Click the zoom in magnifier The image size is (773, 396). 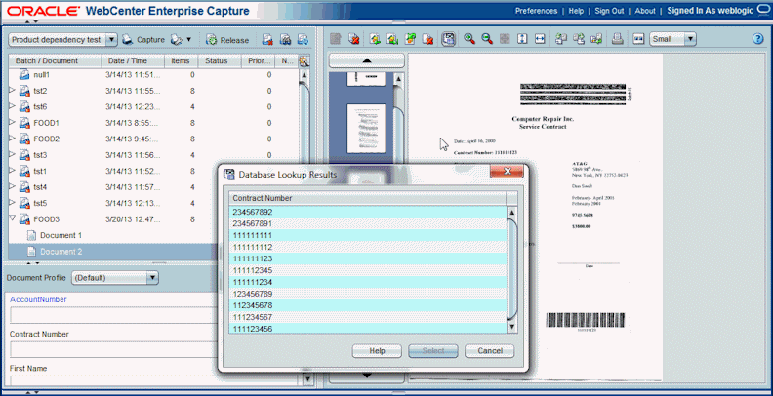[x=469, y=39]
